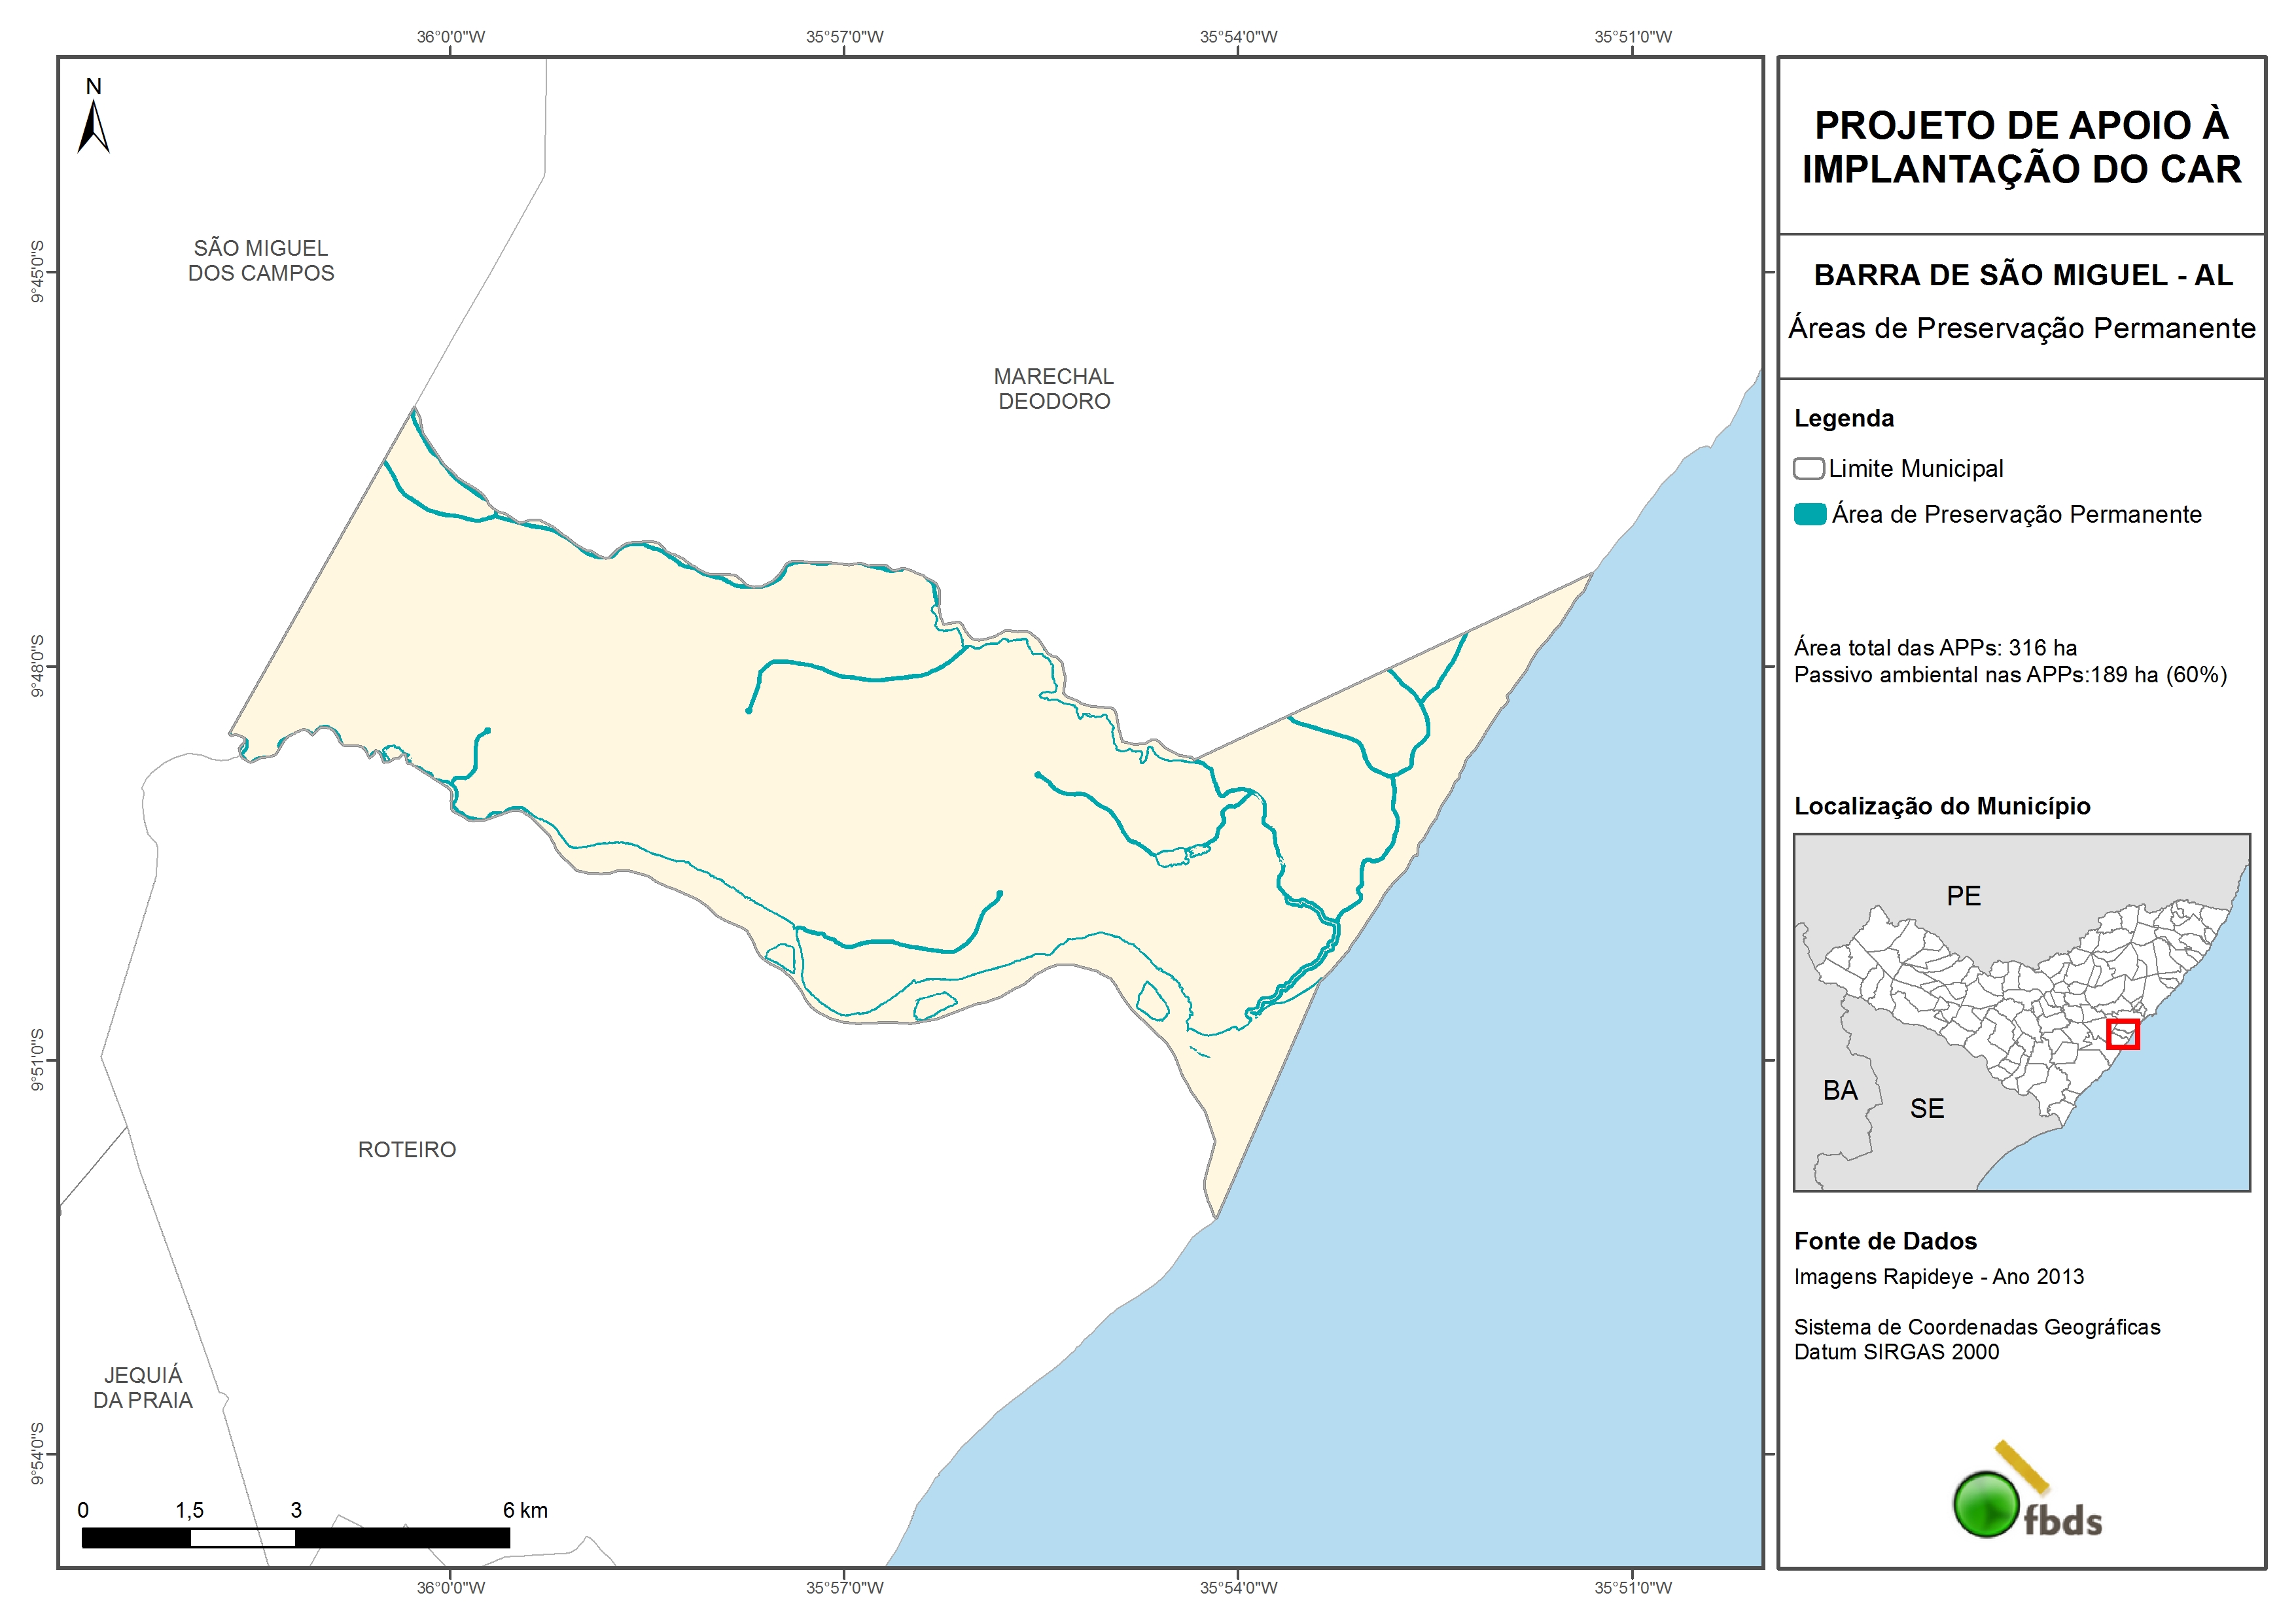Click the red locator square on inset map

[2122, 1034]
